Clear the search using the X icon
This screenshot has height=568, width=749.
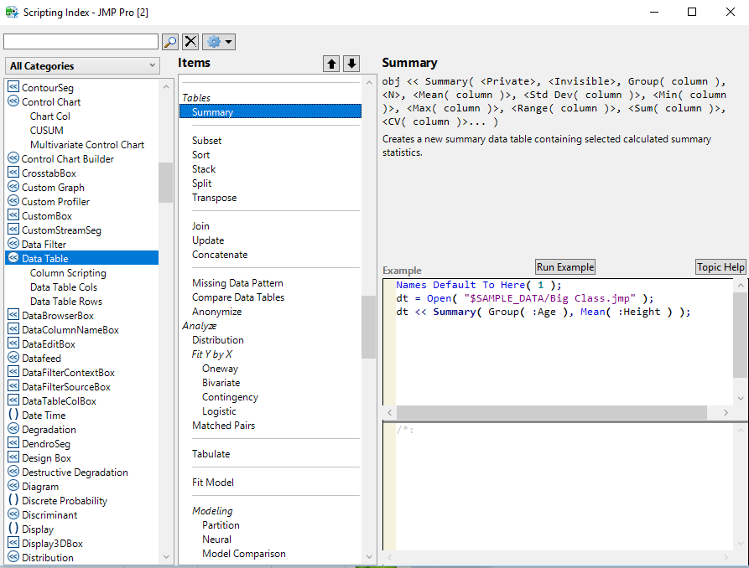[189, 41]
